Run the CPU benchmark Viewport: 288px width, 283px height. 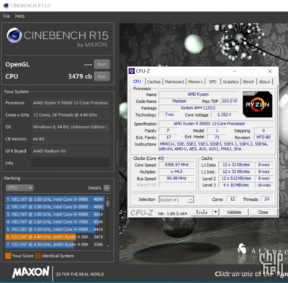[102, 76]
